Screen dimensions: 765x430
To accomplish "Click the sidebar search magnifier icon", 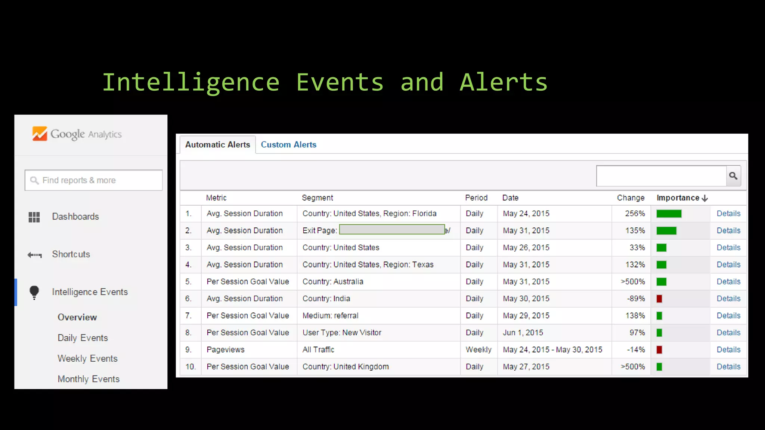I will (x=34, y=180).
